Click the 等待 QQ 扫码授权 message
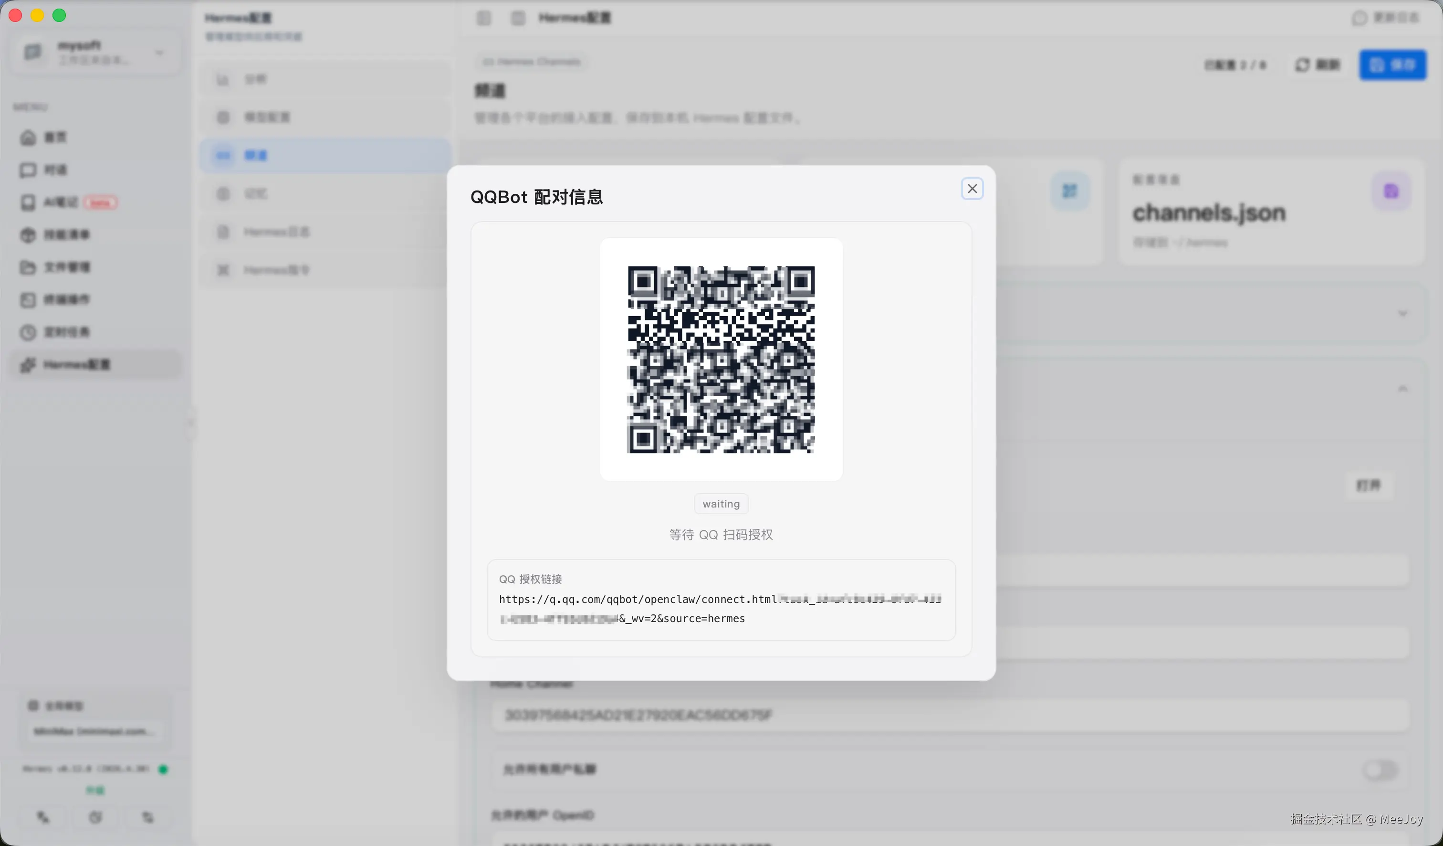This screenshot has width=1443, height=846. (x=721, y=534)
